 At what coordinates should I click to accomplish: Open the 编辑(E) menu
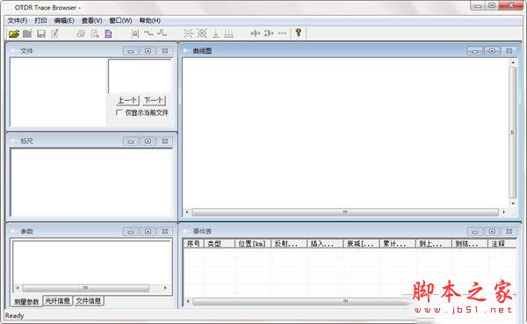(64, 20)
